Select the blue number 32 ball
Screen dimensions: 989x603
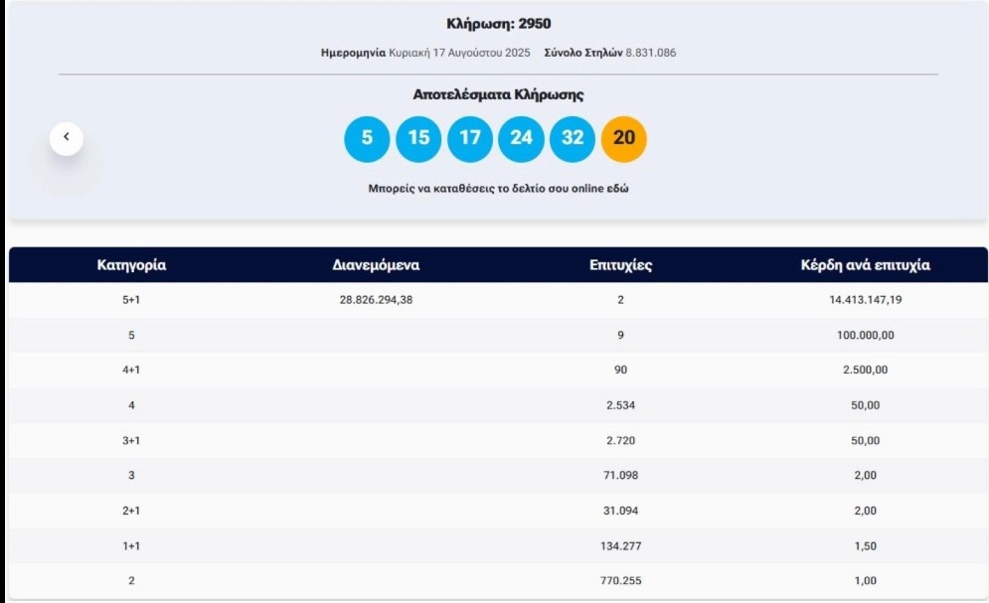pyautogui.click(x=573, y=139)
